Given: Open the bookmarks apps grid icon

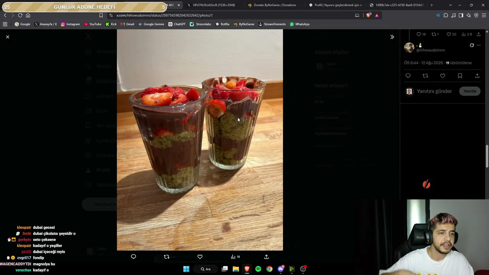Looking at the screenshot, I should pos(5,24).
